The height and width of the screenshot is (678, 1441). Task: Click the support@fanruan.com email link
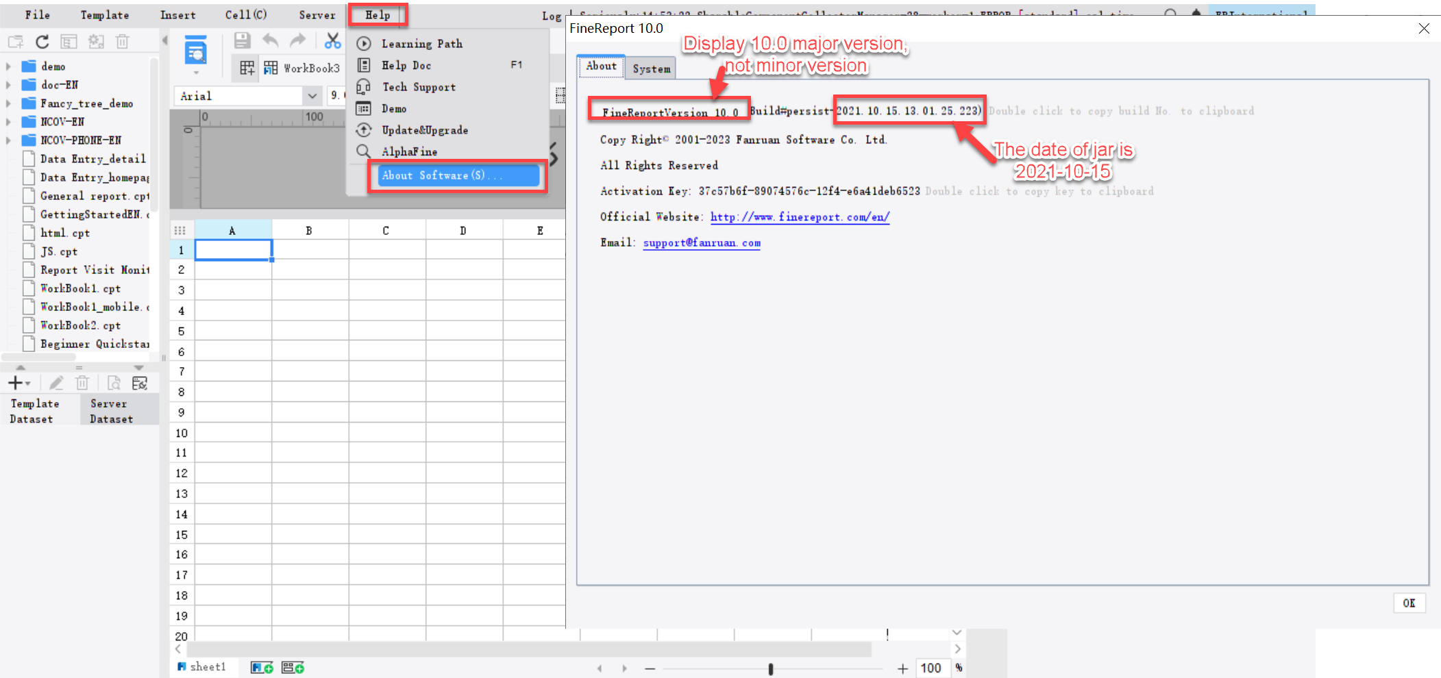(702, 242)
